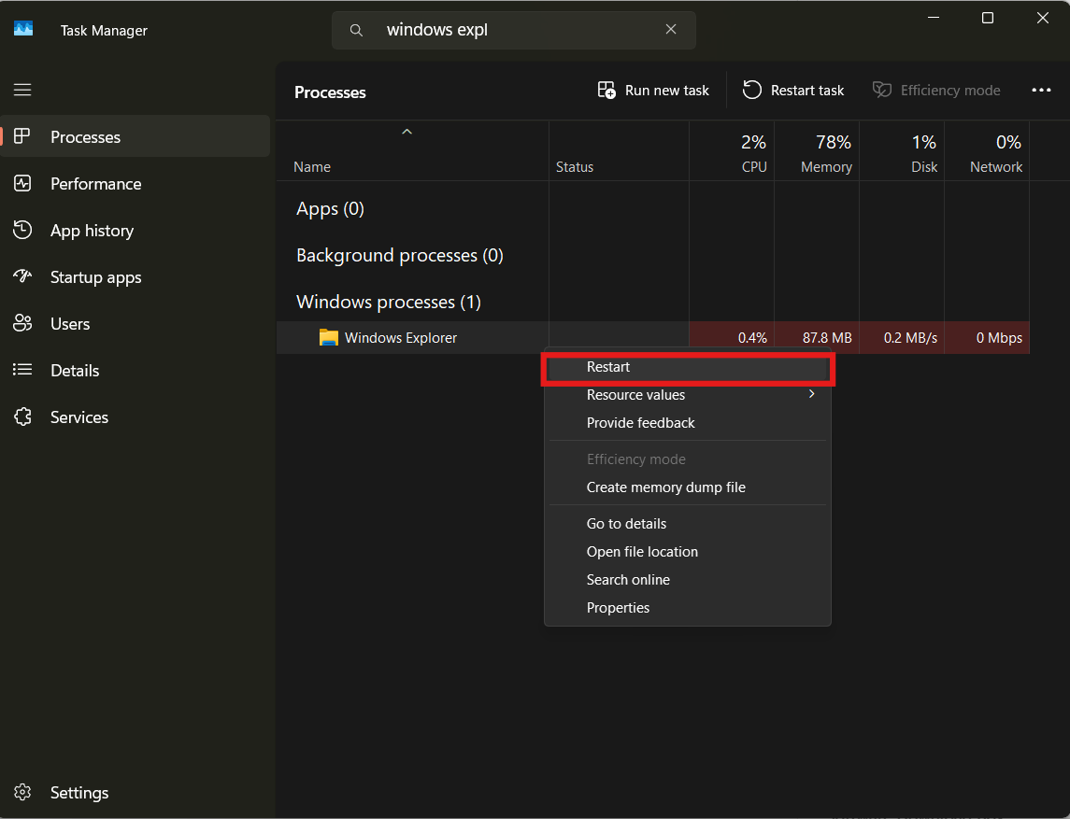Click Windows processes (1) group header
The height and width of the screenshot is (819, 1070).
pos(389,302)
